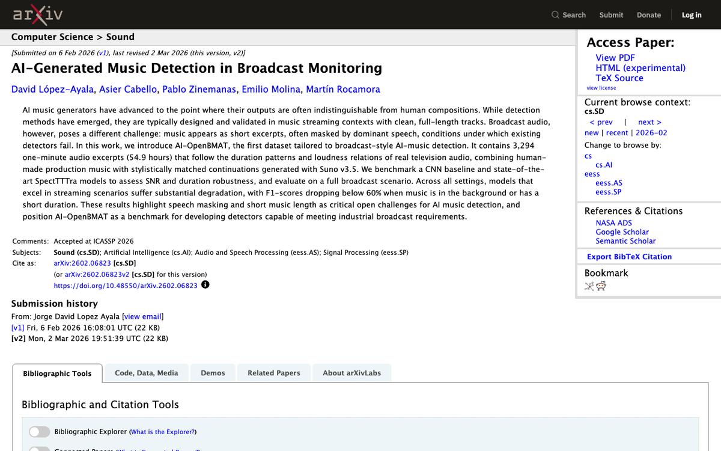Open the About arXivLabs tab
The width and height of the screenshot is (721, 451).
coord(351,373)
